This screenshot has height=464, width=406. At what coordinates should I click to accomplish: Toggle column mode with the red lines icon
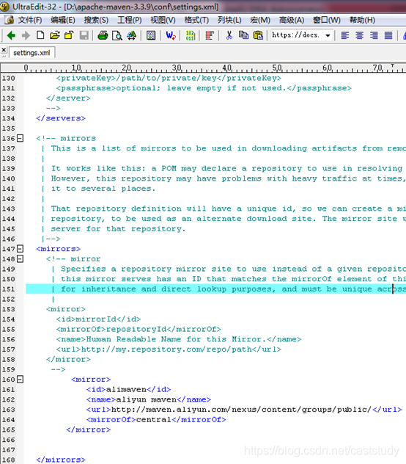210,36
